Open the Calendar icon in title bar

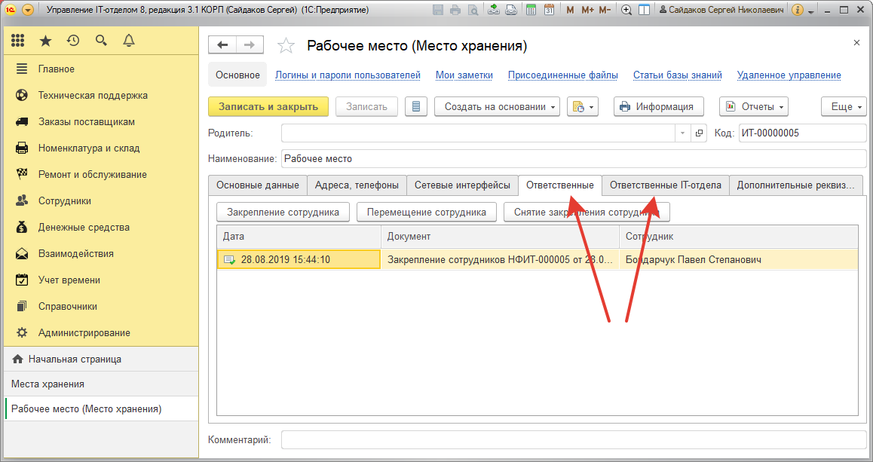coord(549,10)
